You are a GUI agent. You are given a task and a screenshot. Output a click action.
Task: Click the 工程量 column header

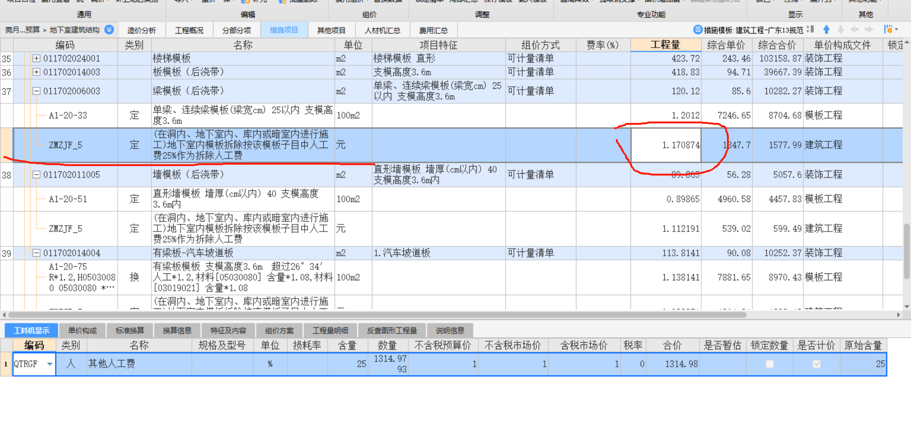[666, 45]
